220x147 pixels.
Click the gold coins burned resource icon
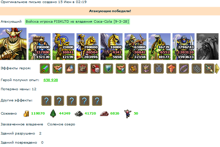click(x=26, y=114)
